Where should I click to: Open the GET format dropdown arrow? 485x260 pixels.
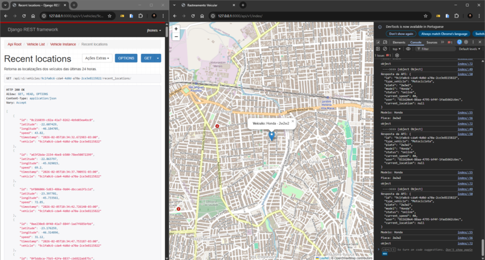[158, 58]
